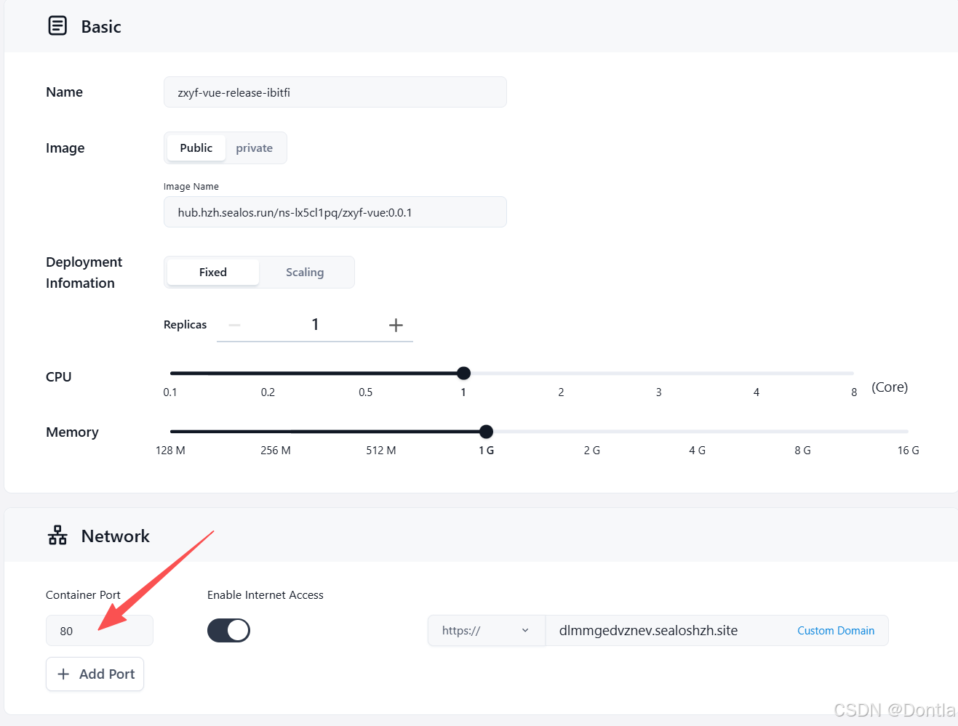
Task: Choose Scaling deployment mode
Action: 305,272
